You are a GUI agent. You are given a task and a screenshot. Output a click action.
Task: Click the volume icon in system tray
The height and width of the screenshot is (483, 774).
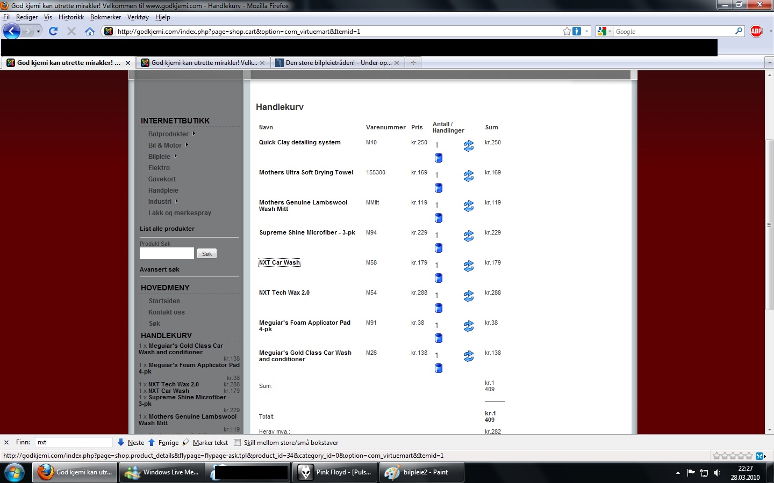tap(718, 473)
